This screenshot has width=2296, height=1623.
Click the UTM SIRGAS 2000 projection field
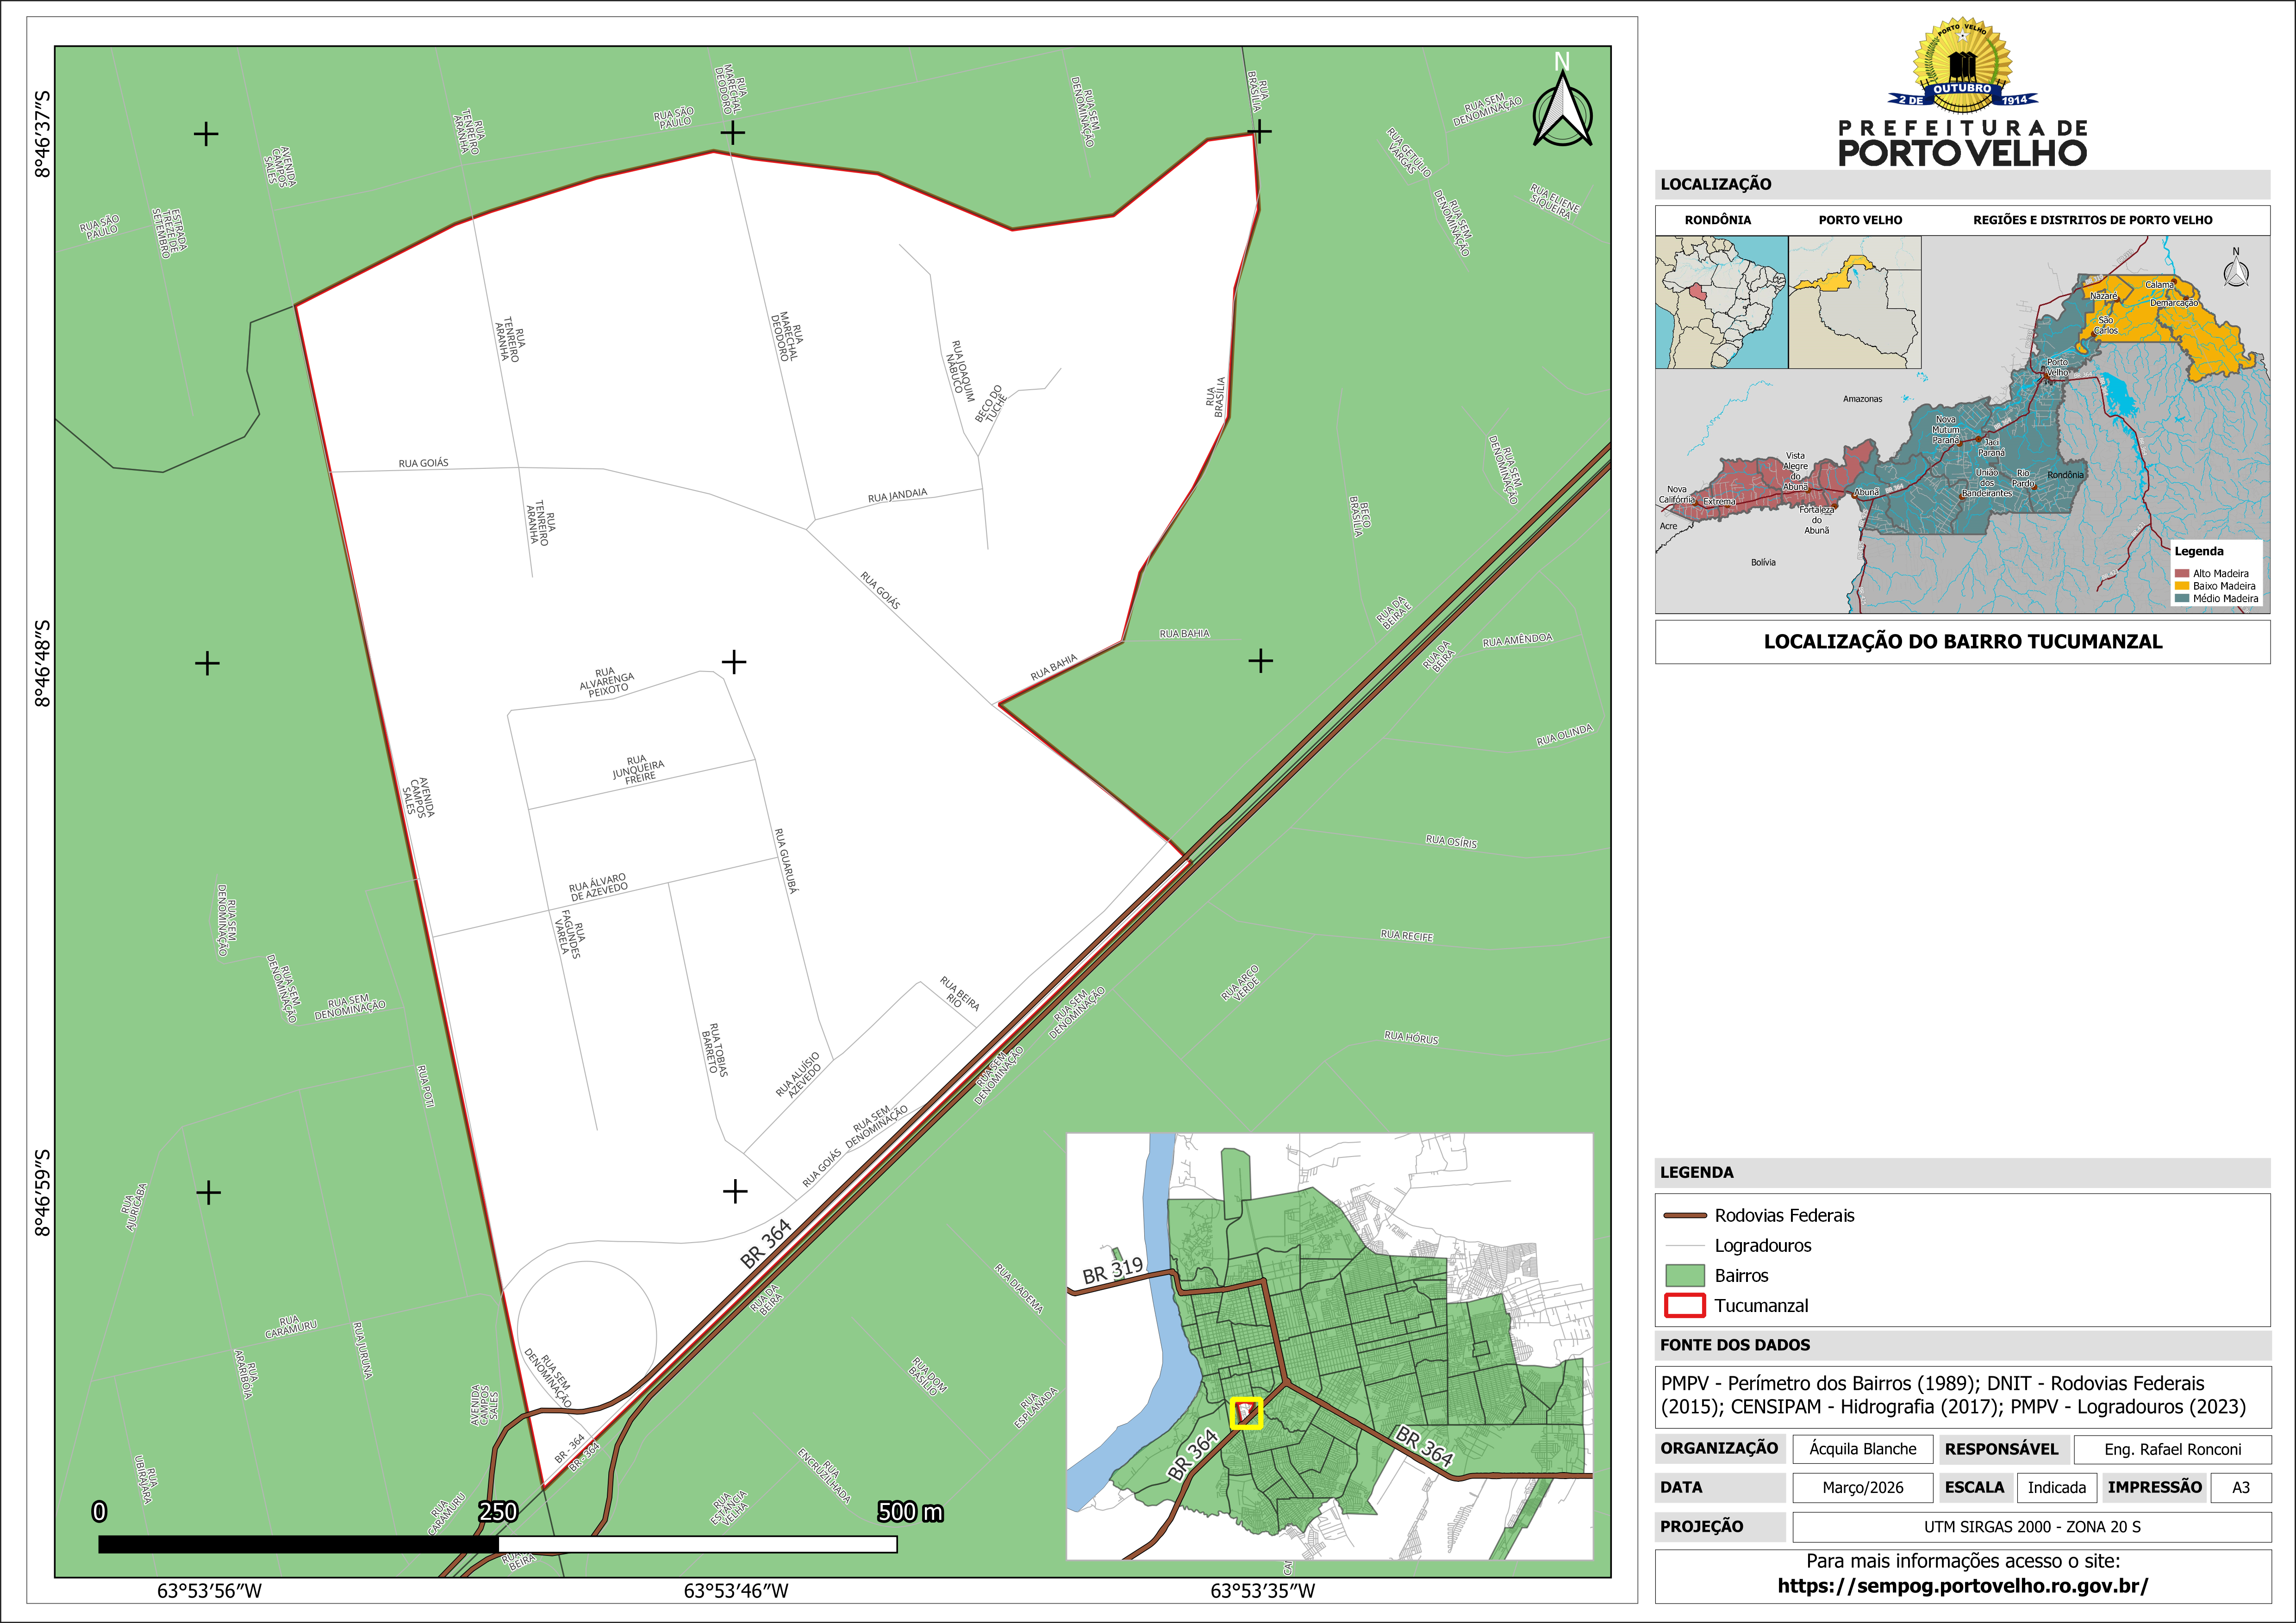[2031, 1527]
